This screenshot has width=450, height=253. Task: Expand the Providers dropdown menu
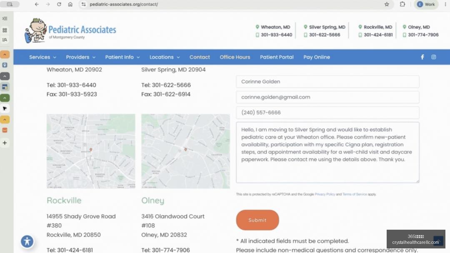tap(81, 57)
